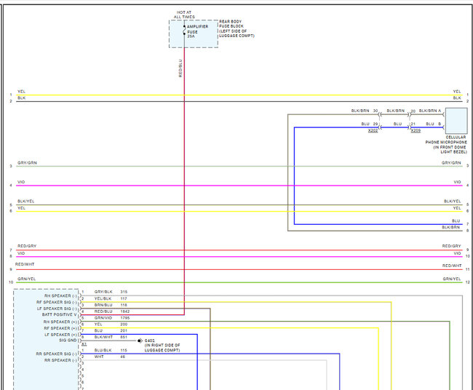The height and width of the screenshot is (390, 473).
Task: Select the "AMPLIFIER FUSE 25A" text
Action: click(197, 31)
